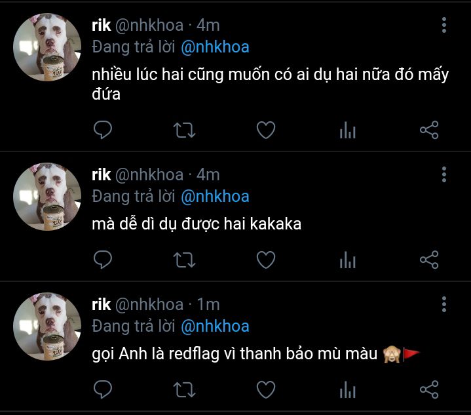
Task: Like the "gọi Anh là redflag" tweet
Action: (x=265, y=390)
